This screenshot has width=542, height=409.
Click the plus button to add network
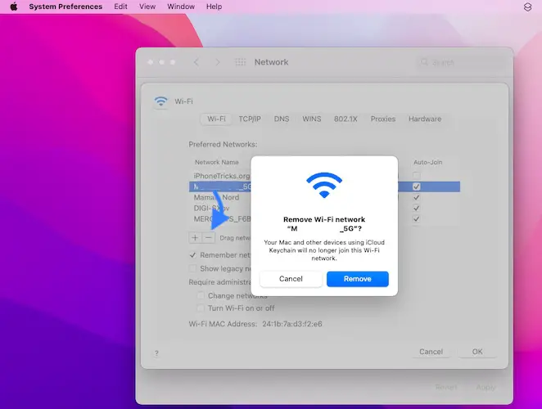195,237
